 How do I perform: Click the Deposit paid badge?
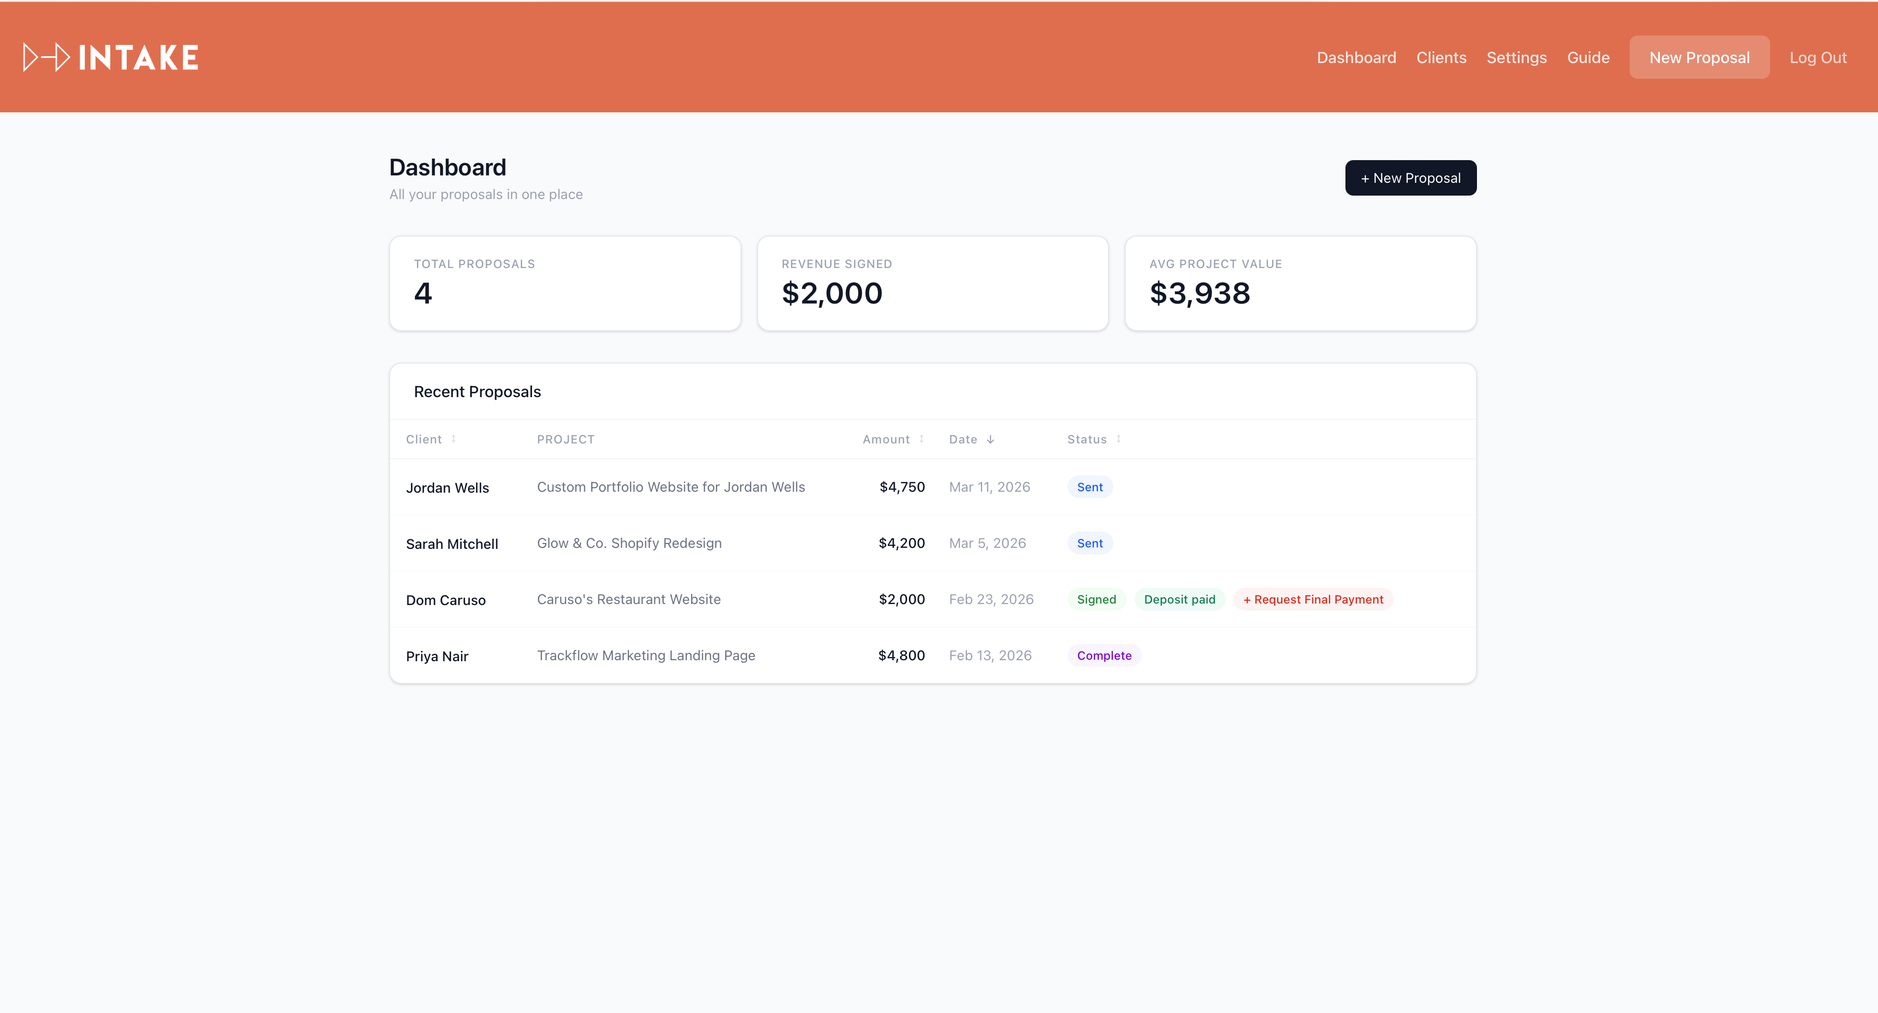click(1179, 600)
